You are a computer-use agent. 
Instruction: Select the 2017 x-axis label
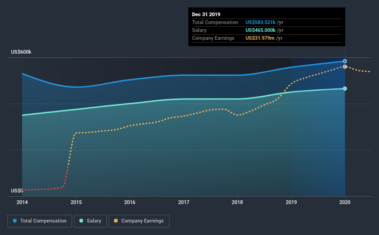(x=184, y=202)
